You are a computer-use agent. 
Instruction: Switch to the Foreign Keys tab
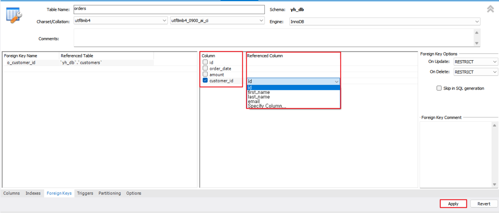click(59, 193)
